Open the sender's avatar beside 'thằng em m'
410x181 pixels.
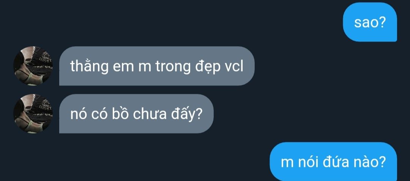point(33,66)
